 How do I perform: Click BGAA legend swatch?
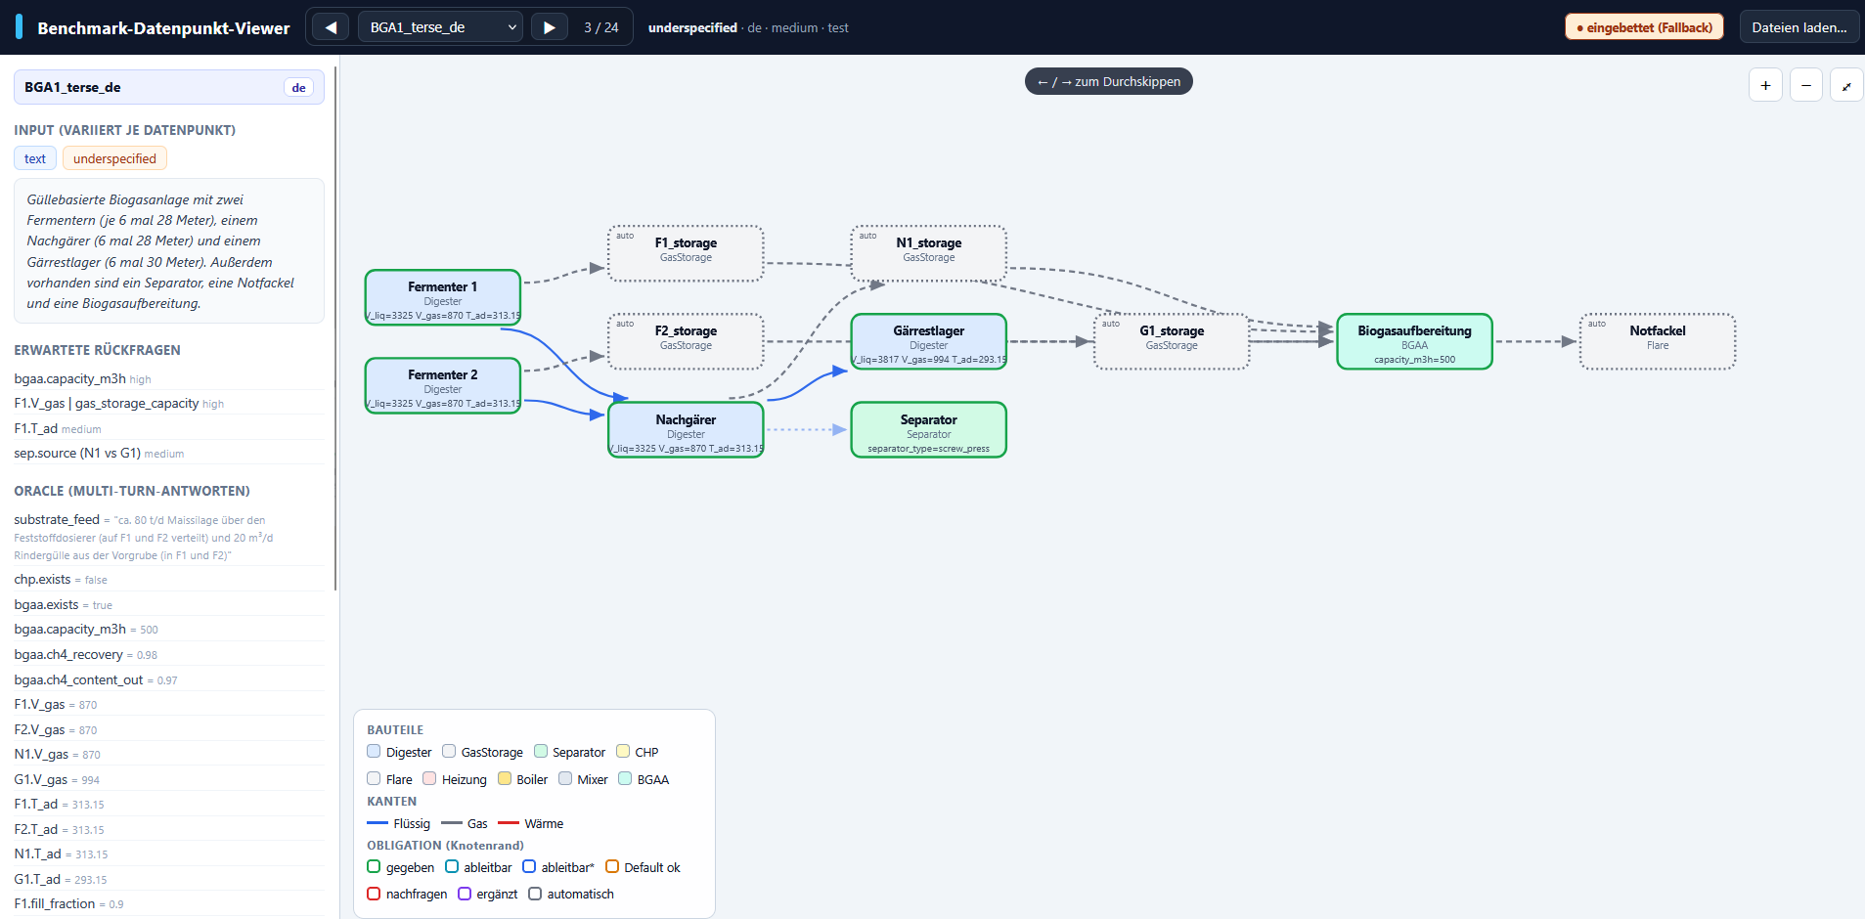point(625,779)
